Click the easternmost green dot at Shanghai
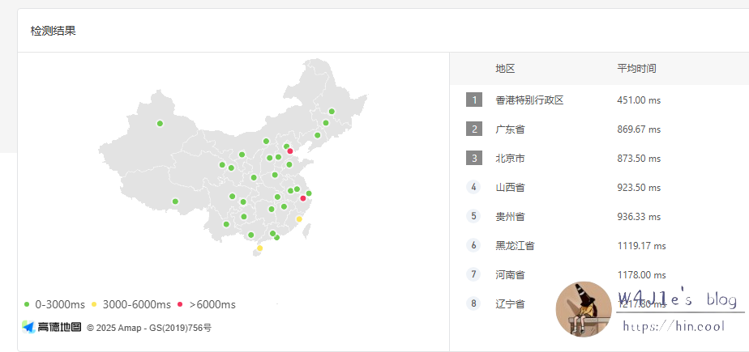Image resolution: width=749 pixels, height=352 pixels. pos(309,193)
